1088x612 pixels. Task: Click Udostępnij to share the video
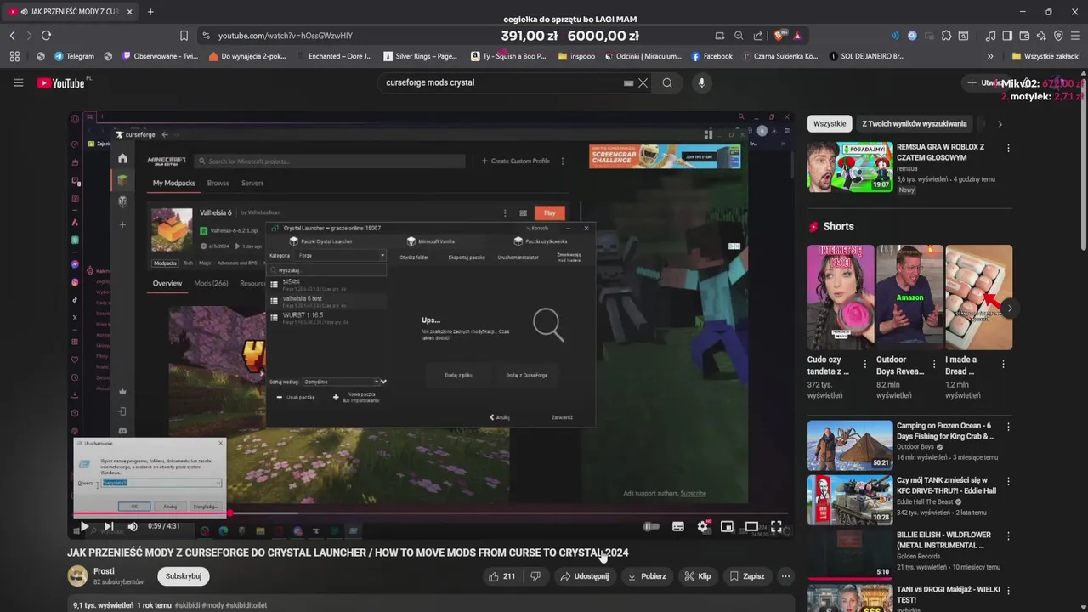[x=584, y=576]
